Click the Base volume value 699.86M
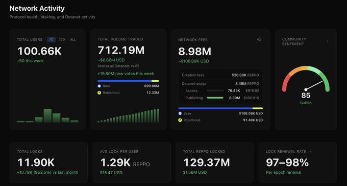Screen dimensions: 347x186 point(152,86)
